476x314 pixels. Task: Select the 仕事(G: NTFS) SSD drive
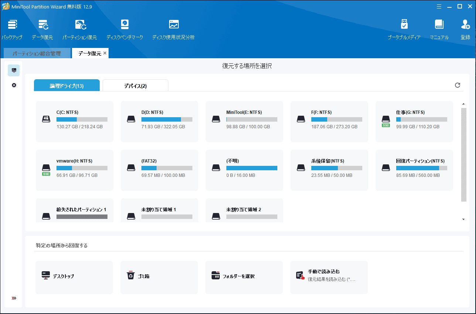coord(414,122)
